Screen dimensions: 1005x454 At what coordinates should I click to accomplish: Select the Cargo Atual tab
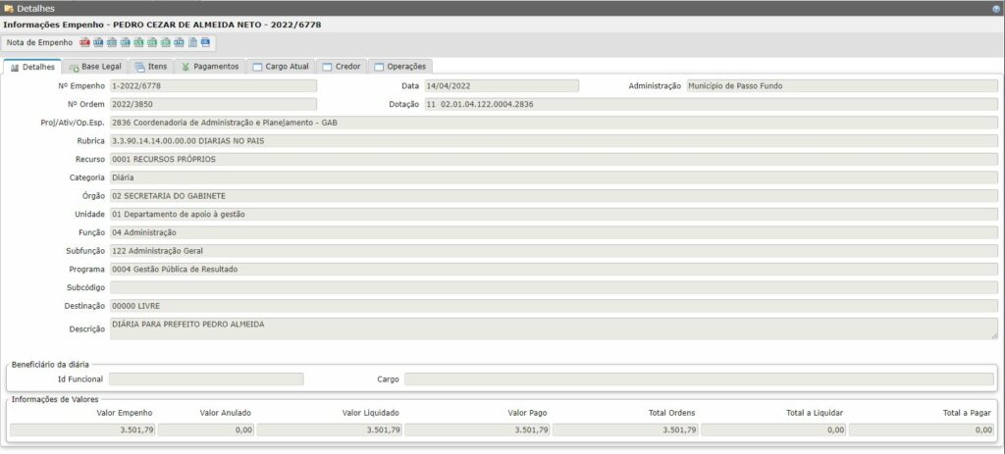[281, 67]
